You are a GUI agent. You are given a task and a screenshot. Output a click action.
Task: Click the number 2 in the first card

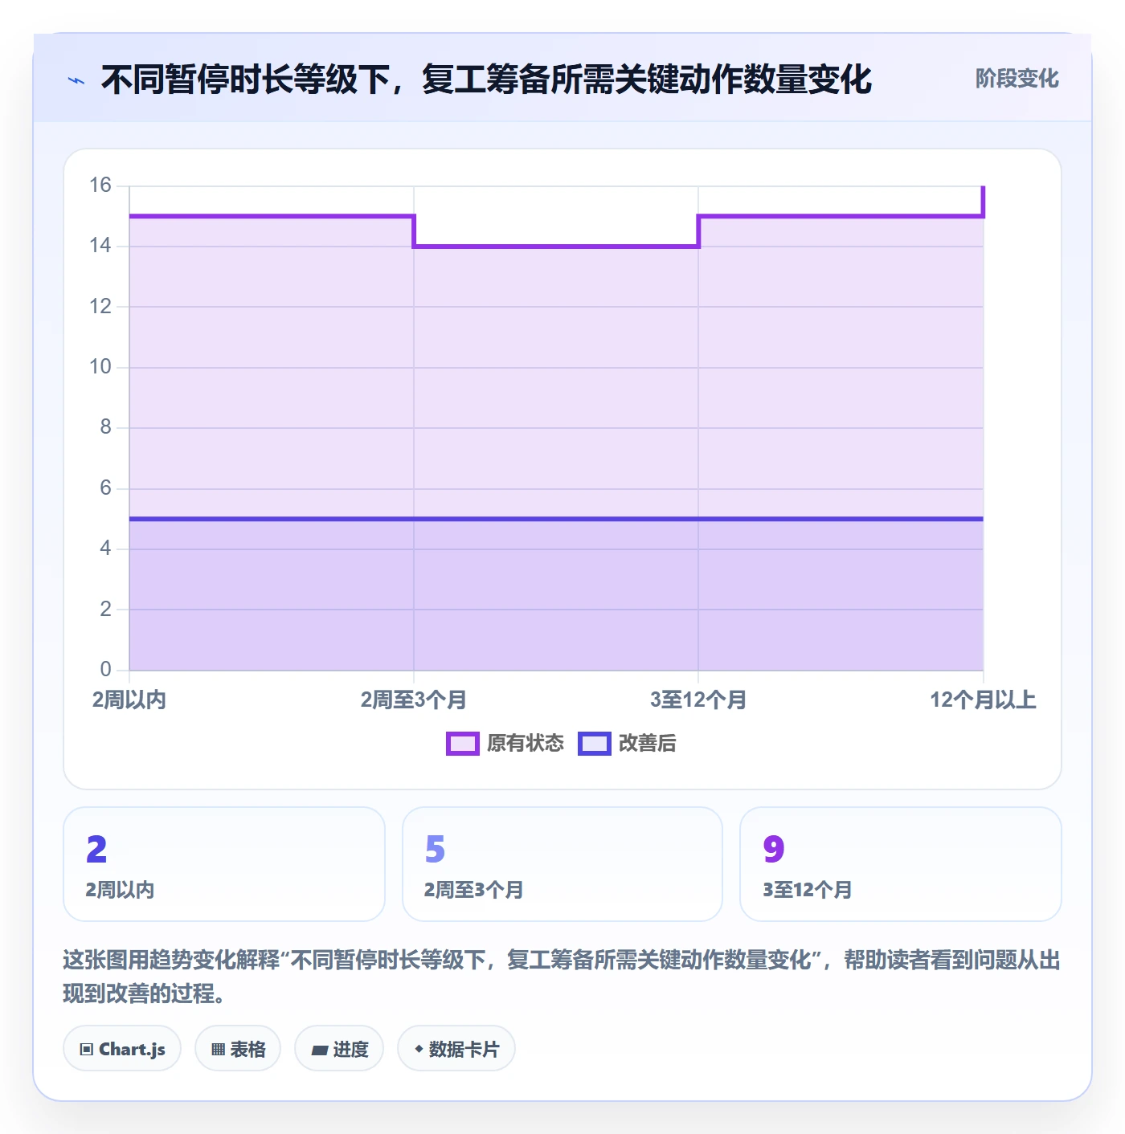[x=96, y=849]
